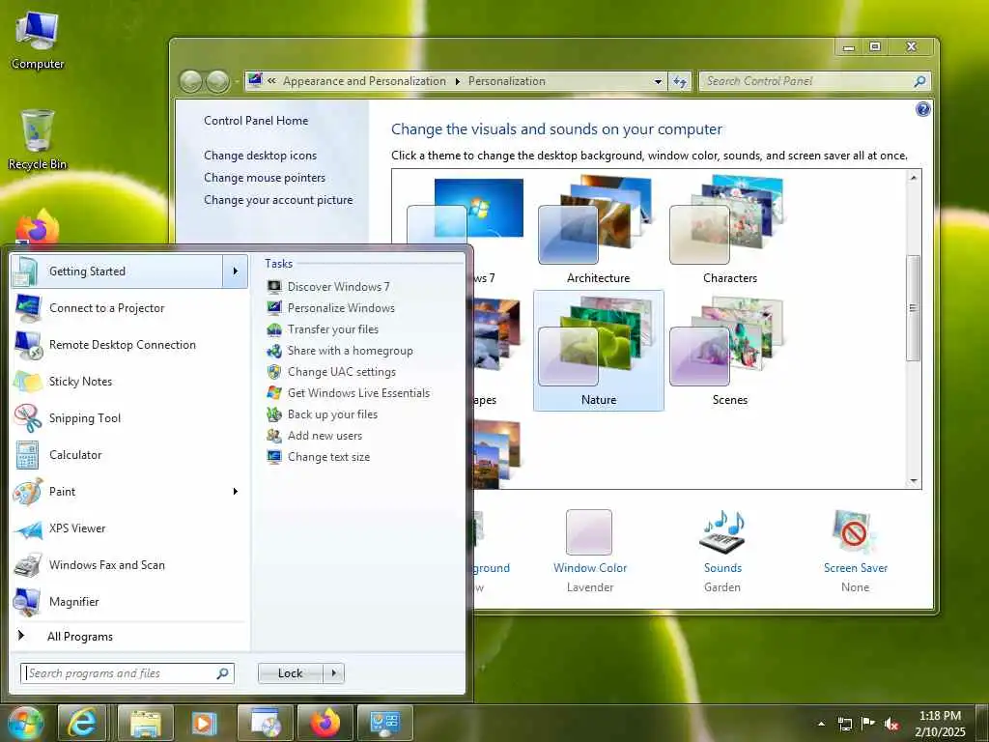Open Windows Explorer from taskbar
This screenshot has height=742, width=989.
[146, 723]
